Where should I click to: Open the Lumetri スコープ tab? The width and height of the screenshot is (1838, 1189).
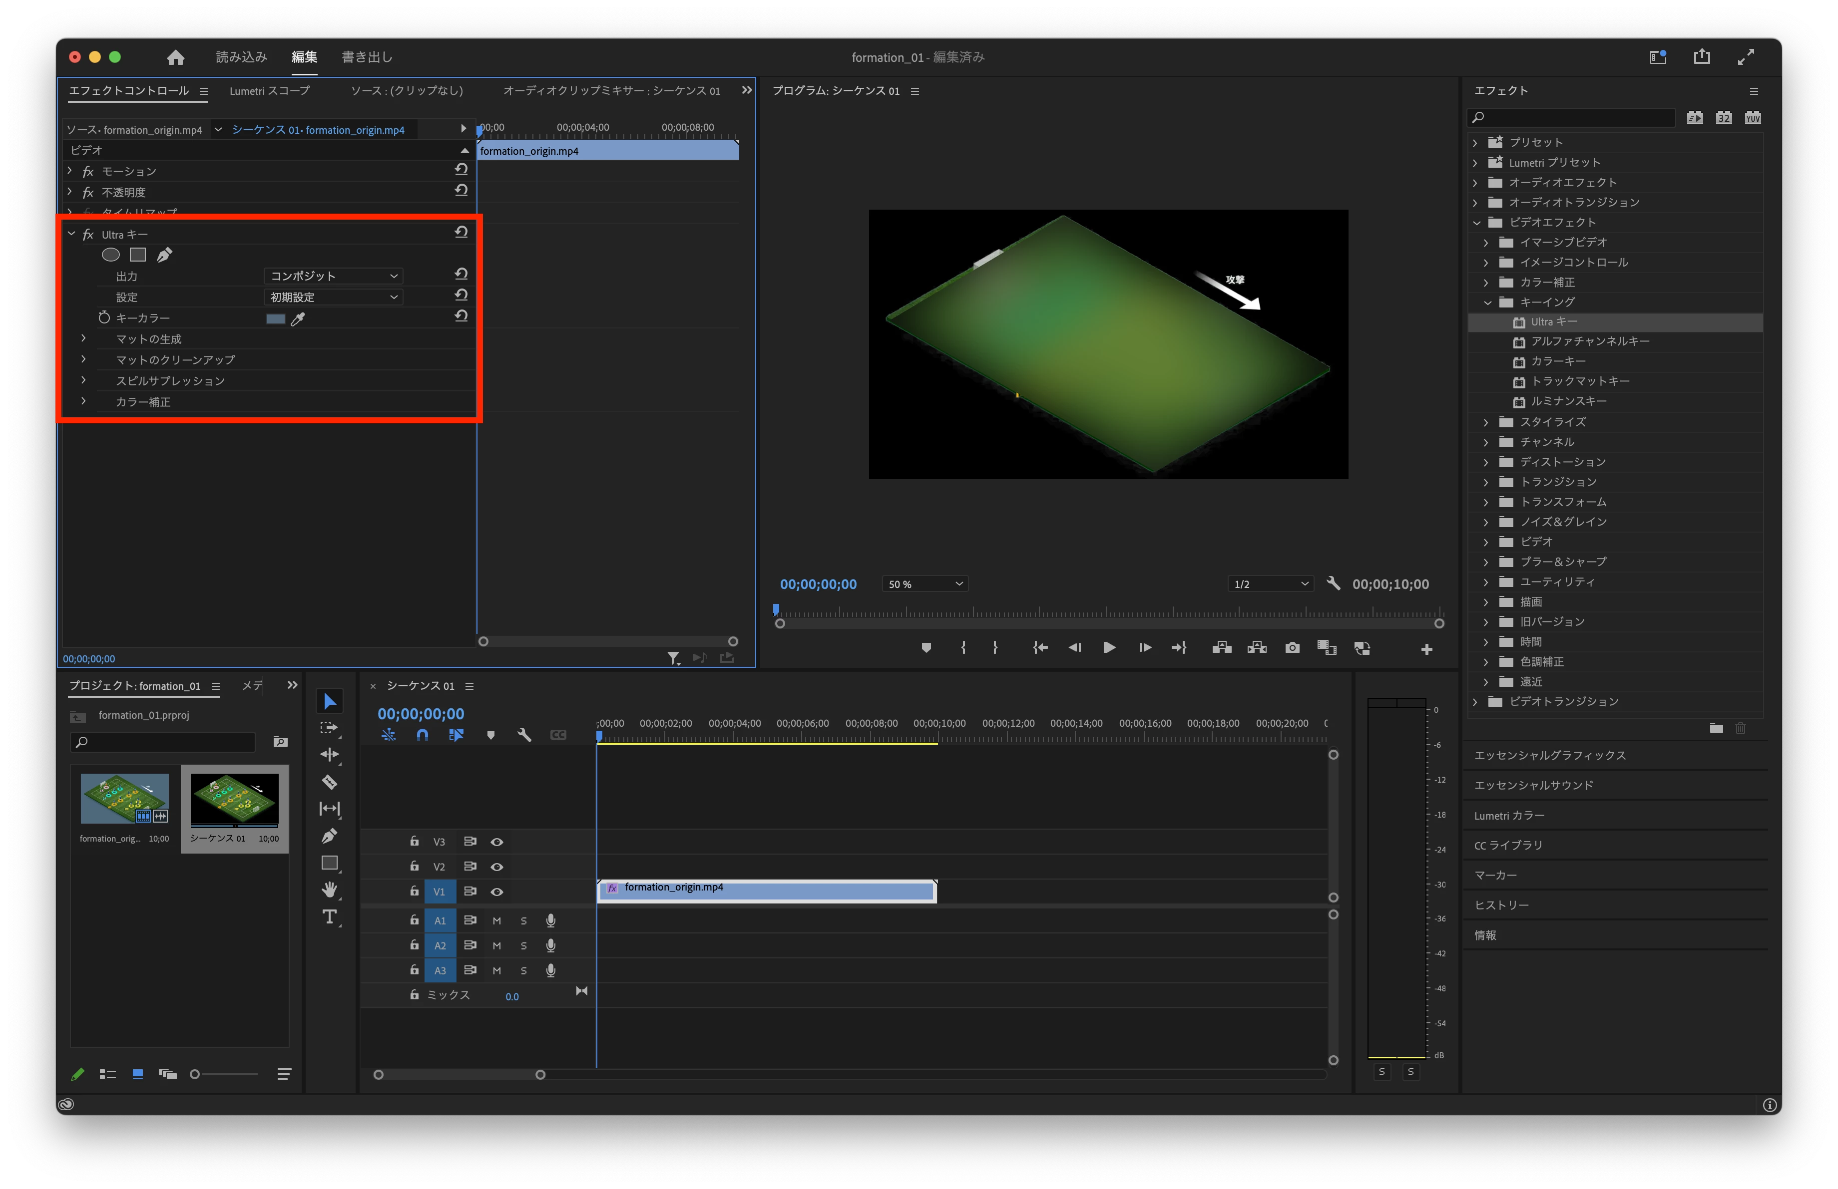point(270,91)
